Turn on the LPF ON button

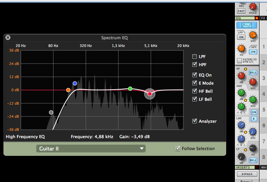pyautogui.click(x=241, y=37)
